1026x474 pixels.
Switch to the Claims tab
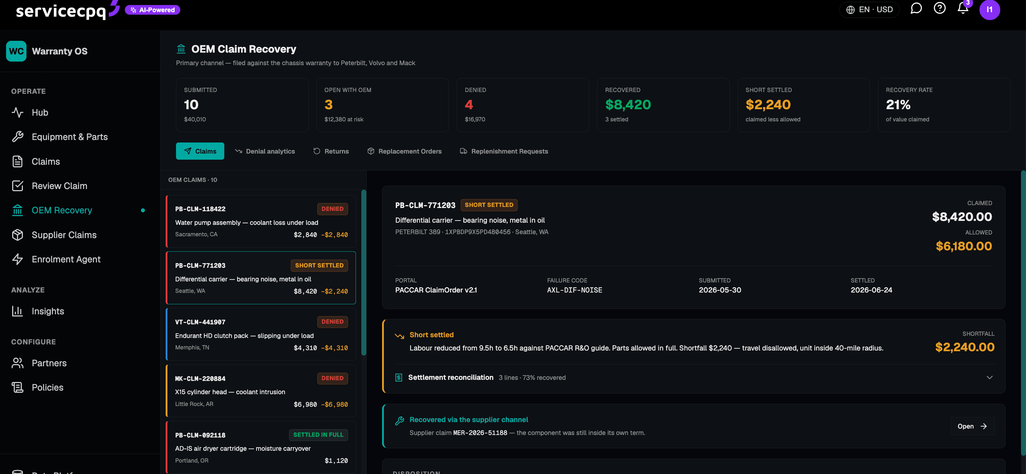[200, 151]
